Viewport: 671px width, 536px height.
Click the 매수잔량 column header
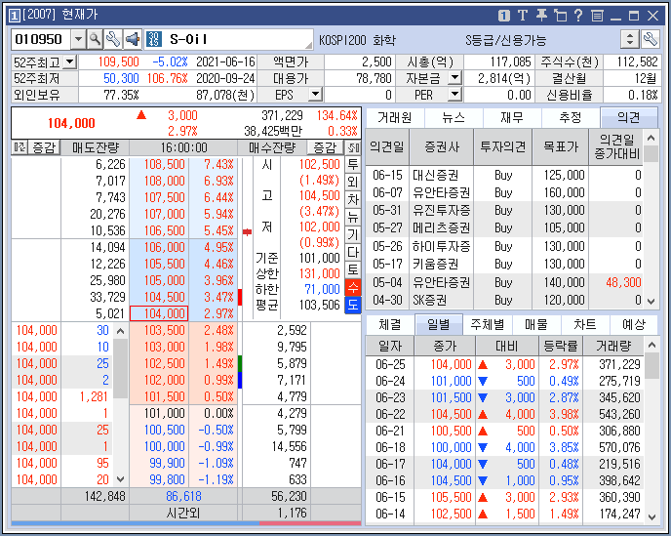coord(272,147)
